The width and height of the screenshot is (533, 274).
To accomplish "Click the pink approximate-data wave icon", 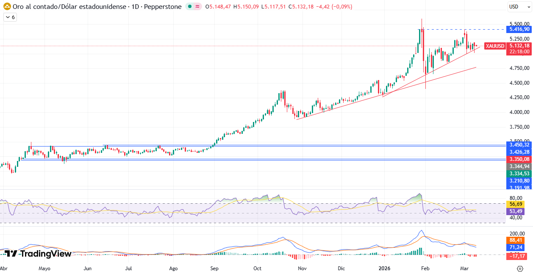I will 197,7.
